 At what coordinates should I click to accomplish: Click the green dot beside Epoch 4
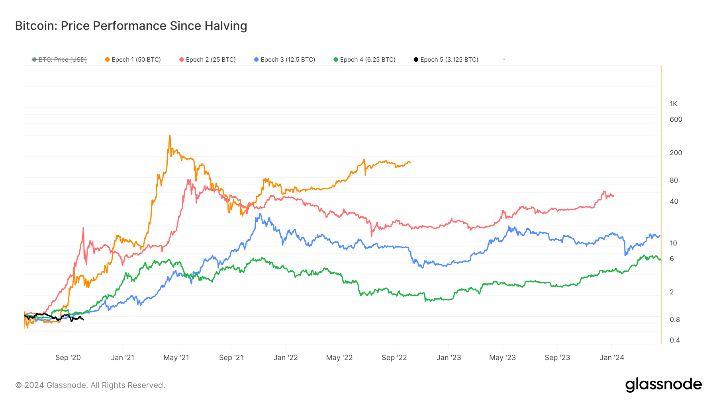[336, 60]
